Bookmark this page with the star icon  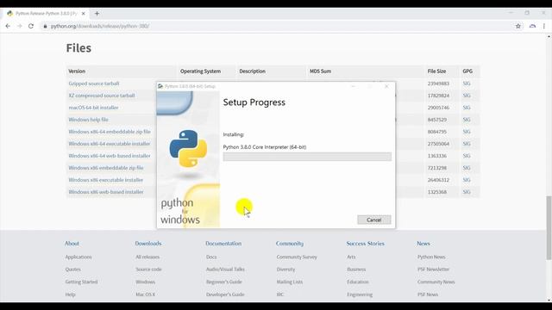(x=518, y=26)
